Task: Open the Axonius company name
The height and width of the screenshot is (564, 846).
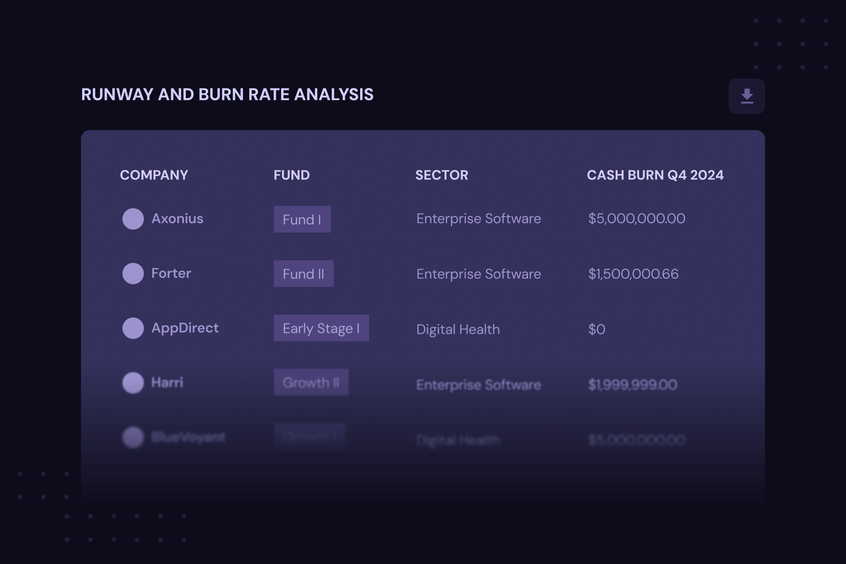Action: [x=177, y=219]
